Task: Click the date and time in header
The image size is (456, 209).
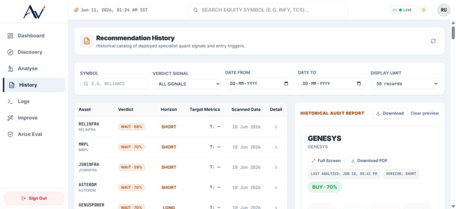Action: coord(114,10)
